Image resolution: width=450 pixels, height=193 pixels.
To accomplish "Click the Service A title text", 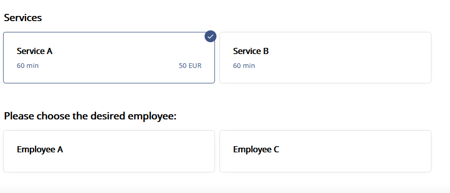I will [35, 51].
